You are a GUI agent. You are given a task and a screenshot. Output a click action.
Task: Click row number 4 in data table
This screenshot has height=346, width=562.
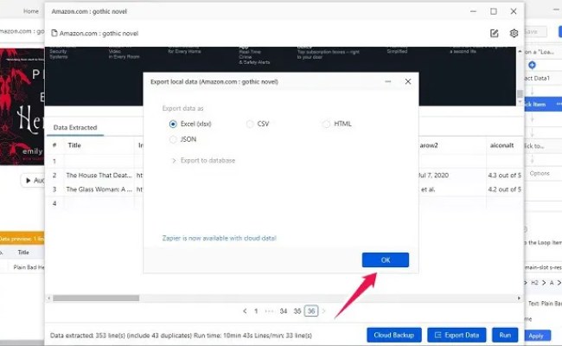(x=54, y=203)
